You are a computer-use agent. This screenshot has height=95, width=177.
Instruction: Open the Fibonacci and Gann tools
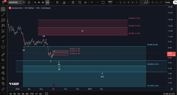pyautogui.click(x=3, y=20)
